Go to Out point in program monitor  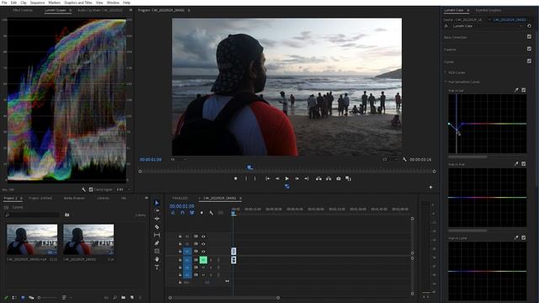coord(307,178)
